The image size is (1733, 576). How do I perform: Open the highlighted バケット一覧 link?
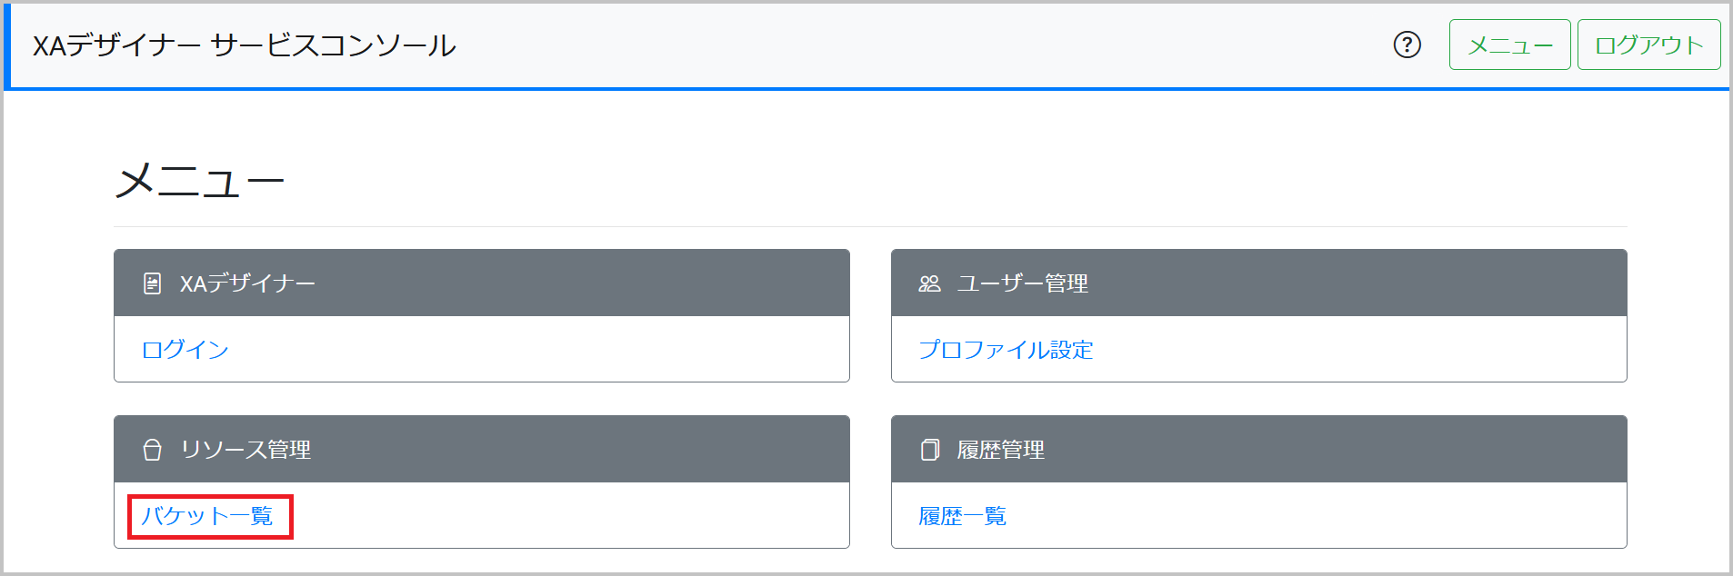pyautogui.click(x=211, y=516)
